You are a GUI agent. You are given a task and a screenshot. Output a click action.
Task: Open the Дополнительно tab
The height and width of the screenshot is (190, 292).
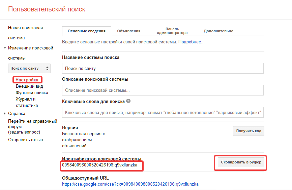coord(218,31)
